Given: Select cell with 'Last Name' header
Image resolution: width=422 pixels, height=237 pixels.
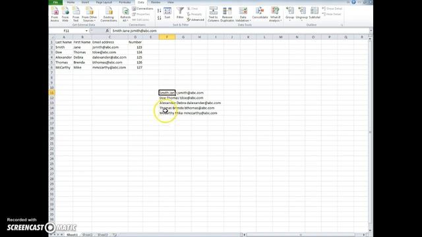Looking at the screenshot, I should click(64, 42).
